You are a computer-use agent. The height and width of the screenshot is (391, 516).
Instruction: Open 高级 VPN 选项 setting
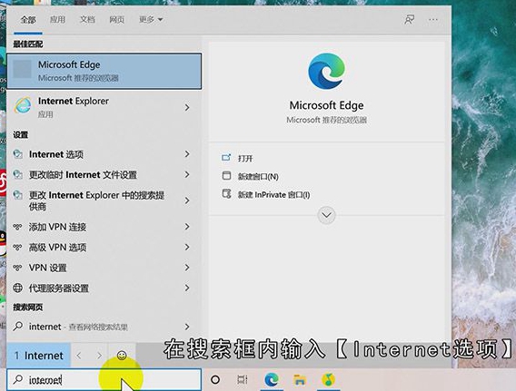point(104,247)
